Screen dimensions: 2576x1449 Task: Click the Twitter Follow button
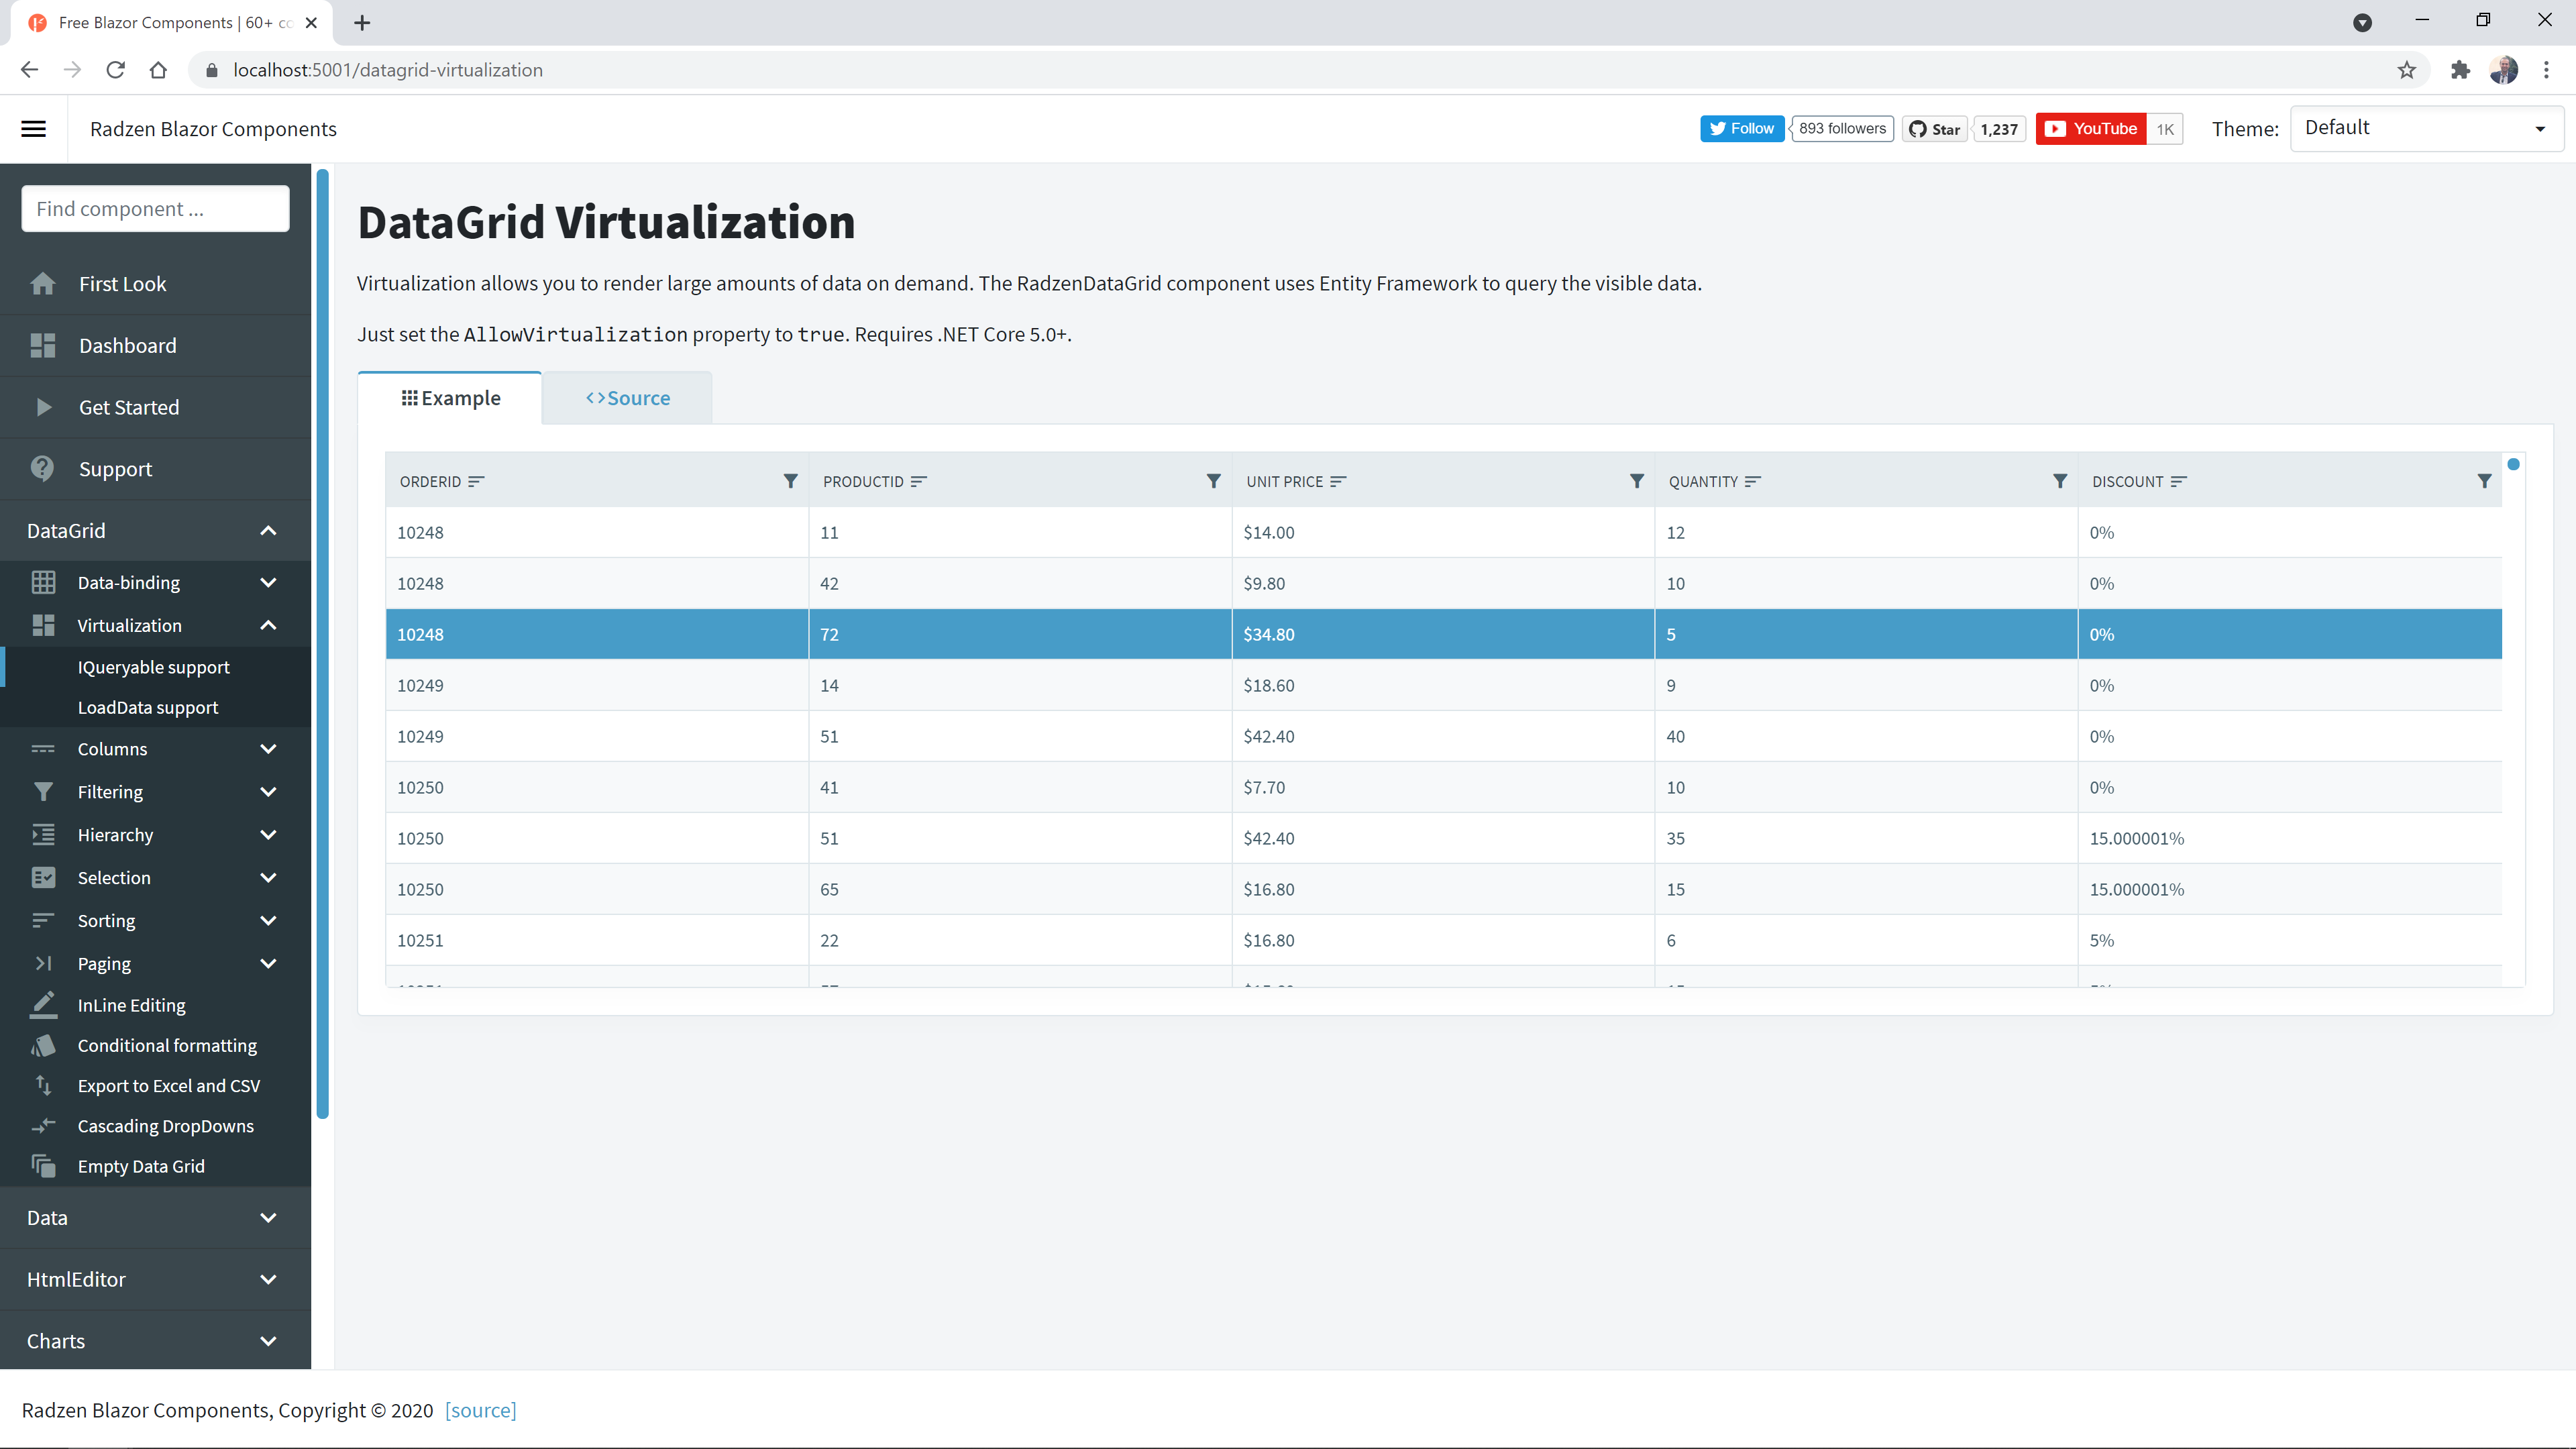pos(1741,128)
